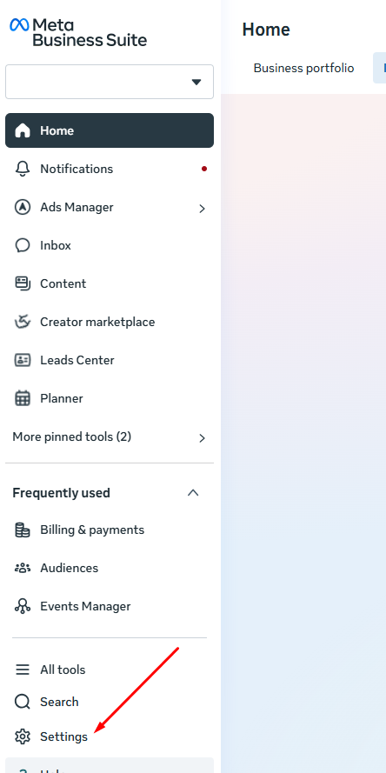Click the Home house icon
The height and width of the screenshot is (773, 386).
click(x=23, y=130)
